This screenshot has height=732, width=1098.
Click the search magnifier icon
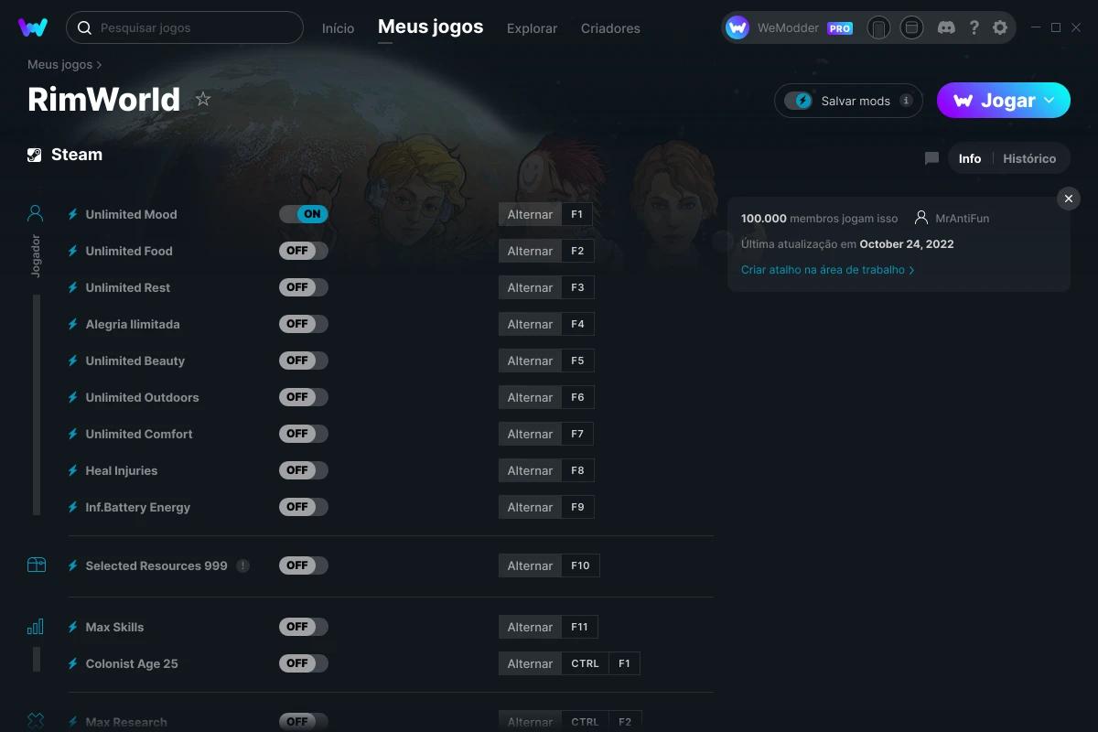pyautogui.click(x=84, y=28)
